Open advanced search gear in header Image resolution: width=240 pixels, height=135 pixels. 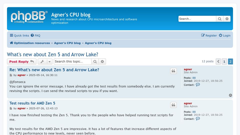point(227,19)
